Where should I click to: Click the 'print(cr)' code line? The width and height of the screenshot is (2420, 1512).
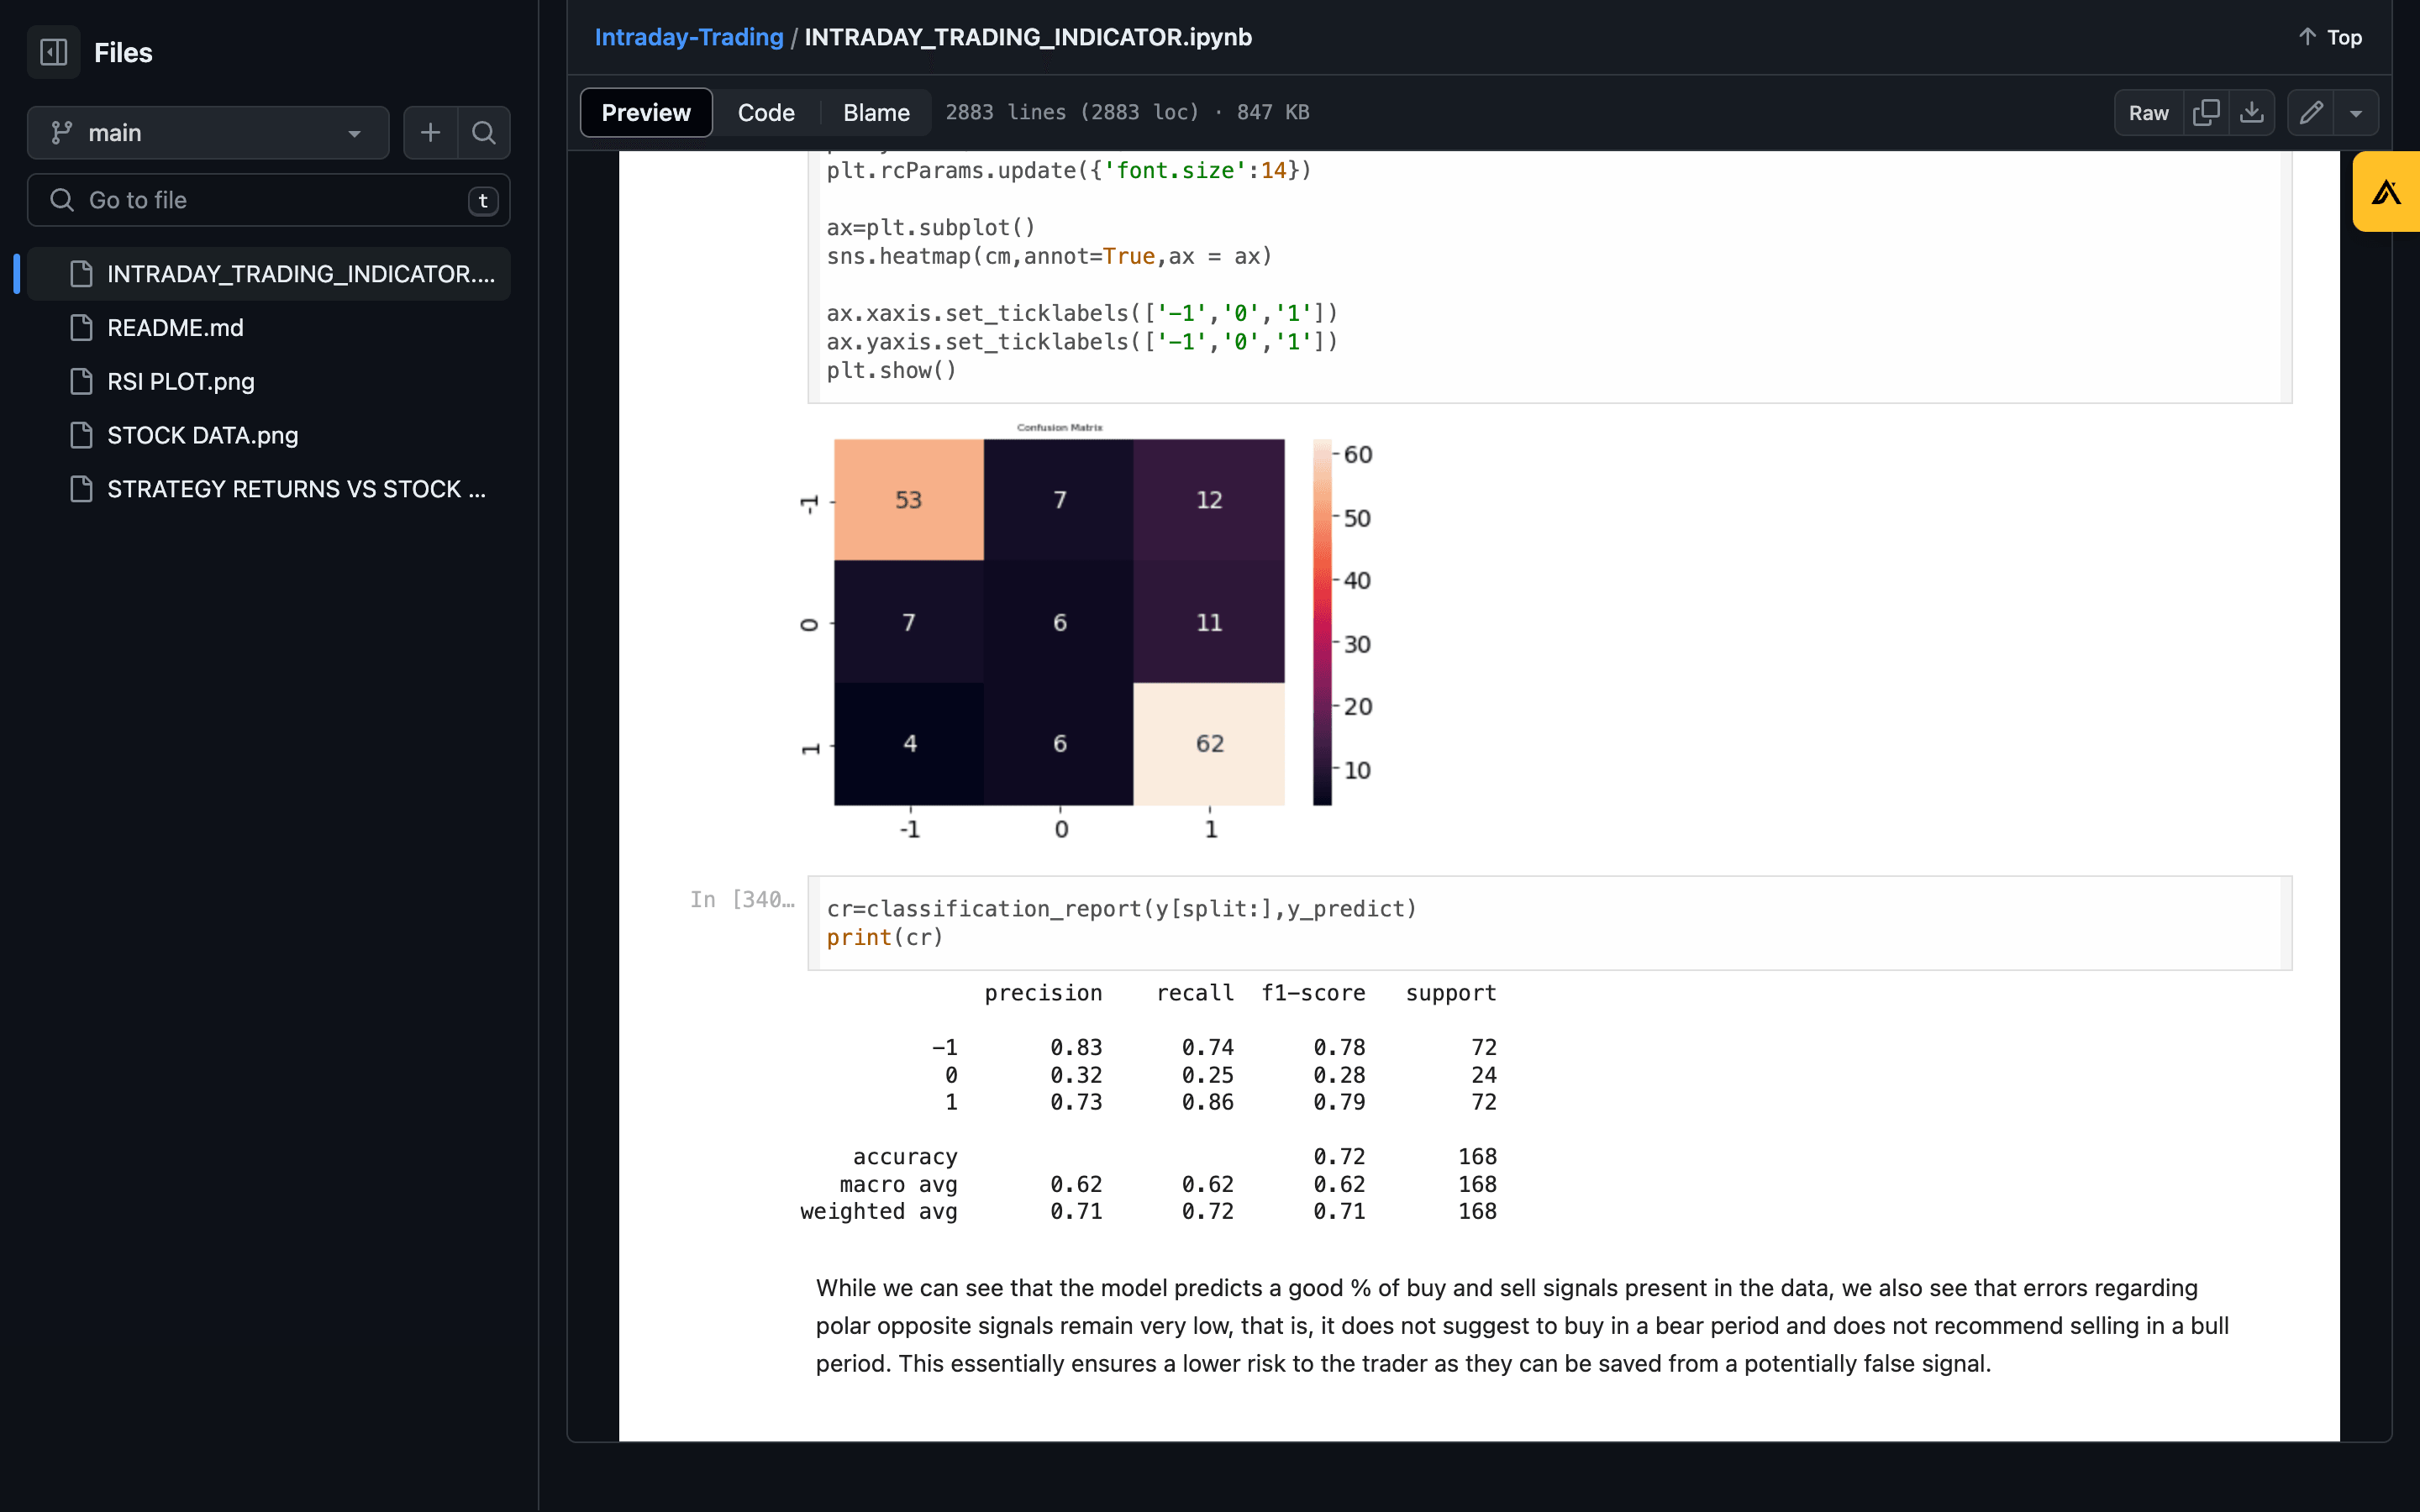[x=885, y=937]
